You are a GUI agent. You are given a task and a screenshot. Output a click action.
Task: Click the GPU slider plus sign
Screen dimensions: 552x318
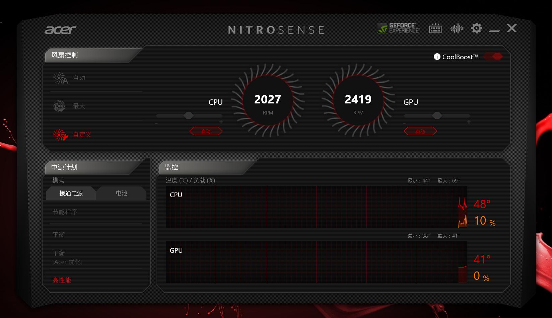pyautogui.click(x=469, y=122)
